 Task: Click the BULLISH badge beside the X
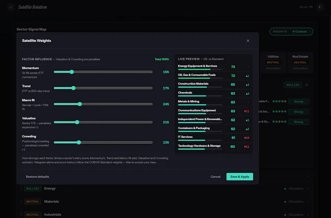pyautogui.click(x=293, y=85)
